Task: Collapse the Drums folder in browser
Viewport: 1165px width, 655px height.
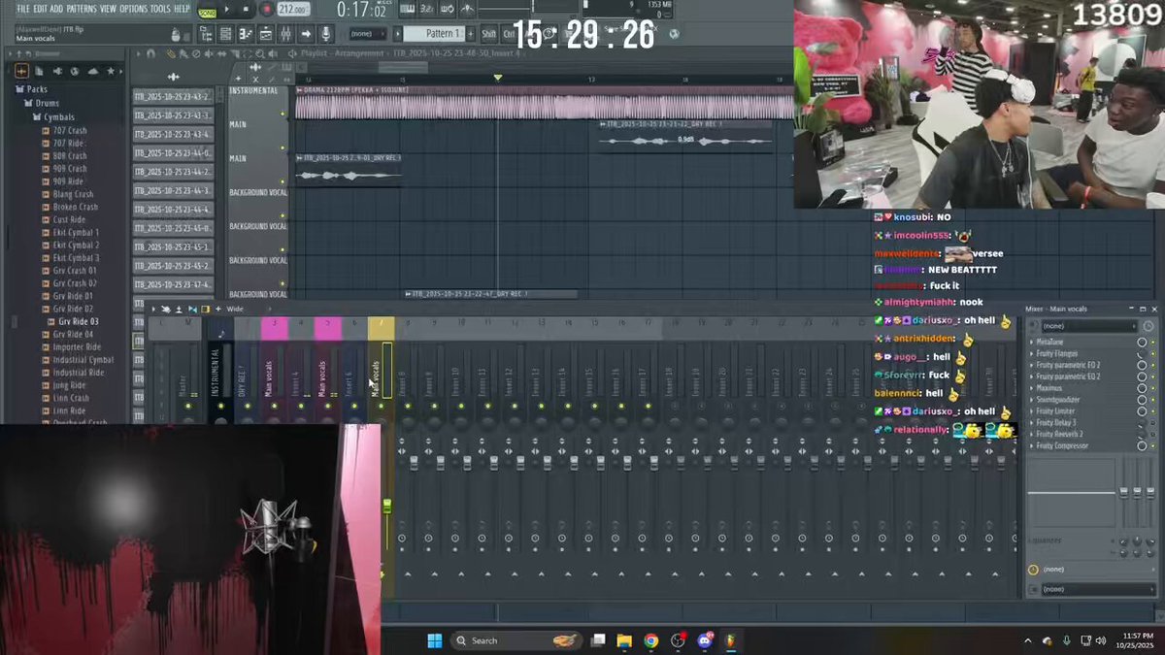Action: 47,103
